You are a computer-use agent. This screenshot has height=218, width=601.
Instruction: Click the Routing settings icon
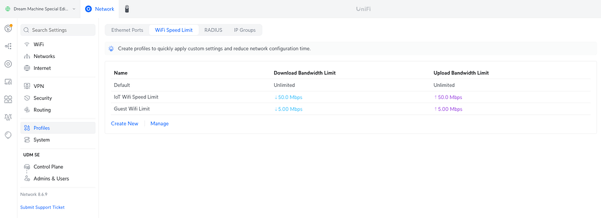(27, 110)
